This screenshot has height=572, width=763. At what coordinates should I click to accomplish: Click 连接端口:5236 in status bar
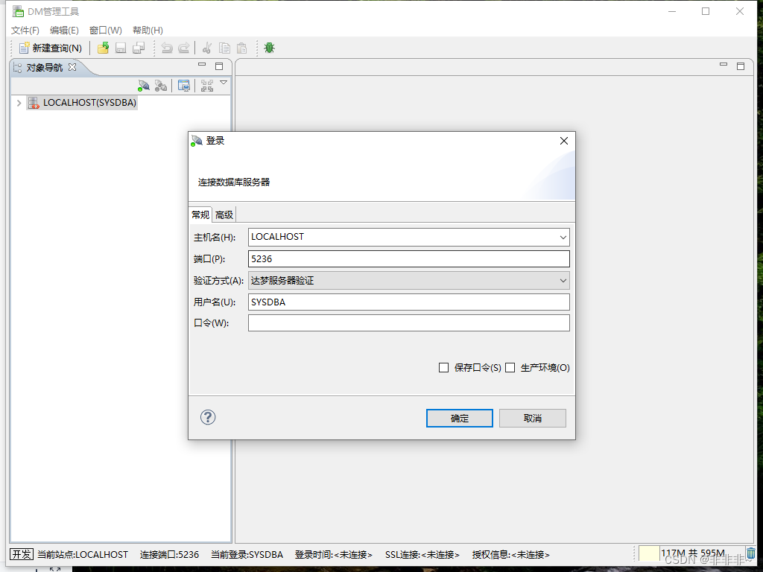pos(169,554)
